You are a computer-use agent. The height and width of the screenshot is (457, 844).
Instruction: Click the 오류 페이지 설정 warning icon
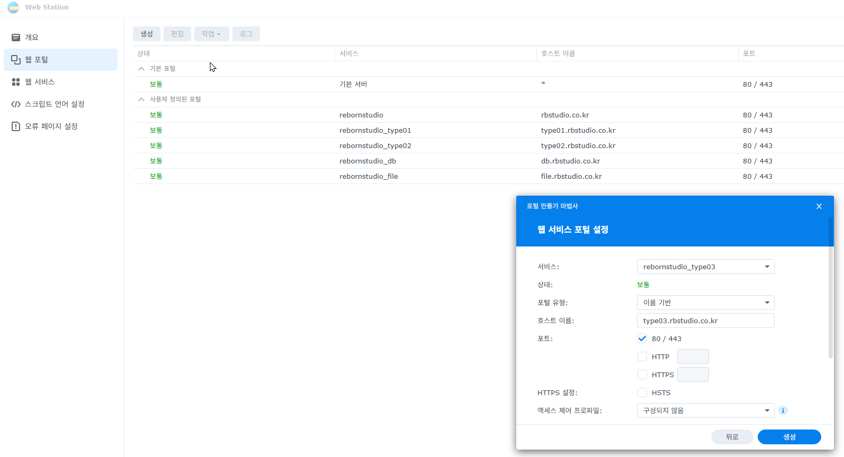point(16,126)
